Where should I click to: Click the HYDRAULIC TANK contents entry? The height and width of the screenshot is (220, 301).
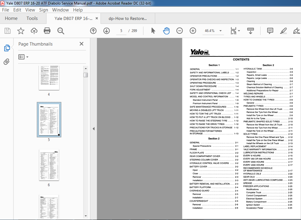tap(268, 69)
